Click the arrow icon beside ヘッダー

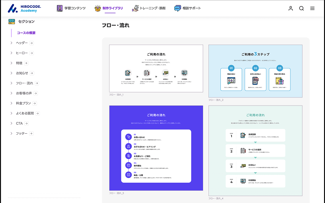[x=31, y=43]
